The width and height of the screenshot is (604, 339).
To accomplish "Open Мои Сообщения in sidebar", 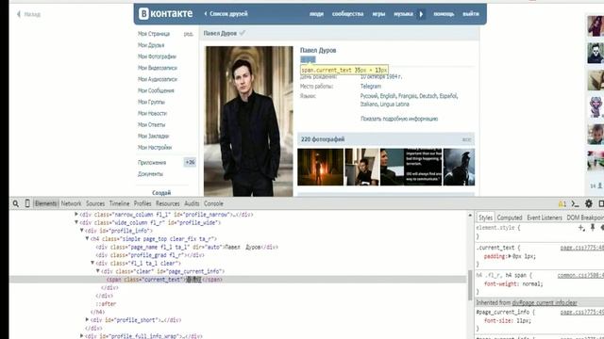I will click(156, 90).
